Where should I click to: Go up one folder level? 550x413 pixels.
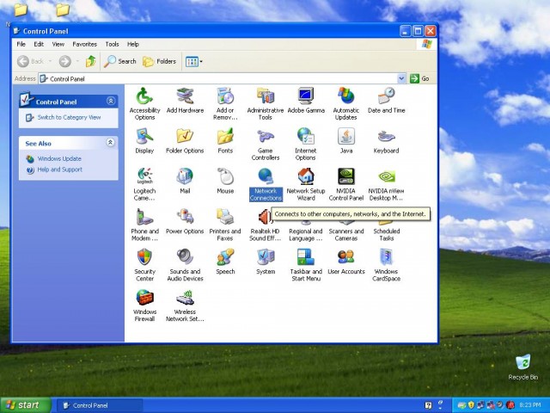(91, 61)
